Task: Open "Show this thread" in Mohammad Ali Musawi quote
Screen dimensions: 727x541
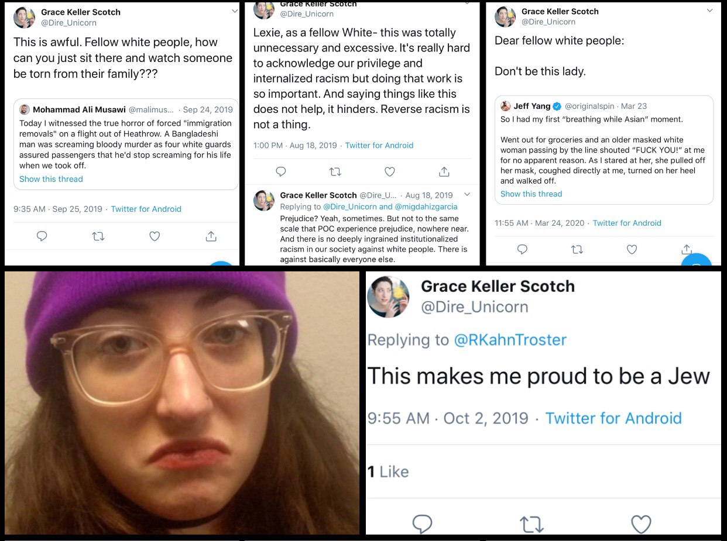Action: coord(51,179)
